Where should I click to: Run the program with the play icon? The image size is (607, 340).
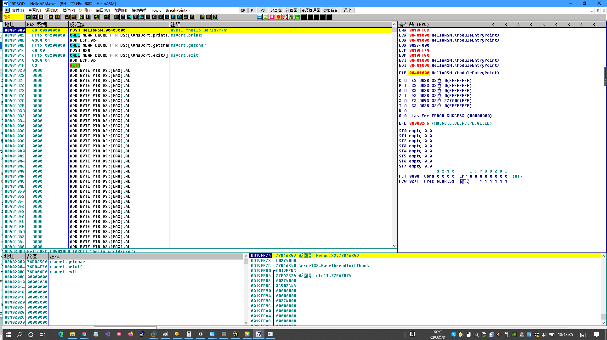point(51,17)
